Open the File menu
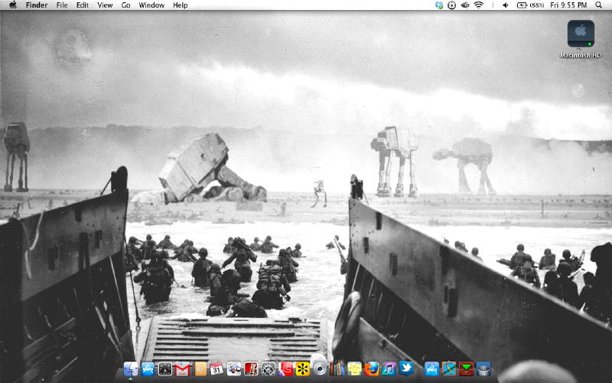 pyautogui.click(x=62, y=5)
